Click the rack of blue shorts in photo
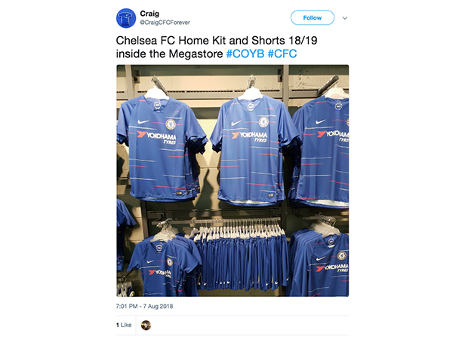Image resolution: width=465 pixels, height=339 pixels. point(242,256)
